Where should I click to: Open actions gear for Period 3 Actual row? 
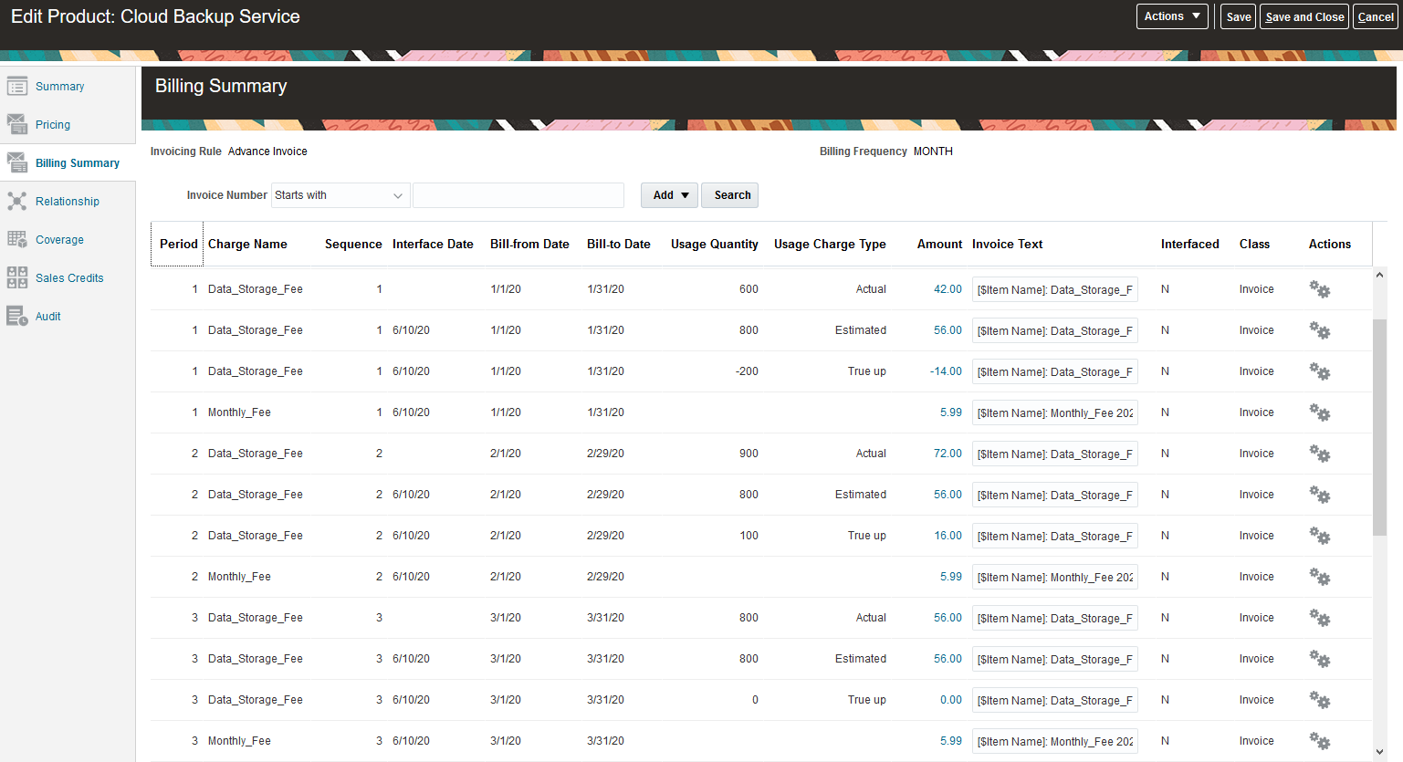pos(1320,618)
